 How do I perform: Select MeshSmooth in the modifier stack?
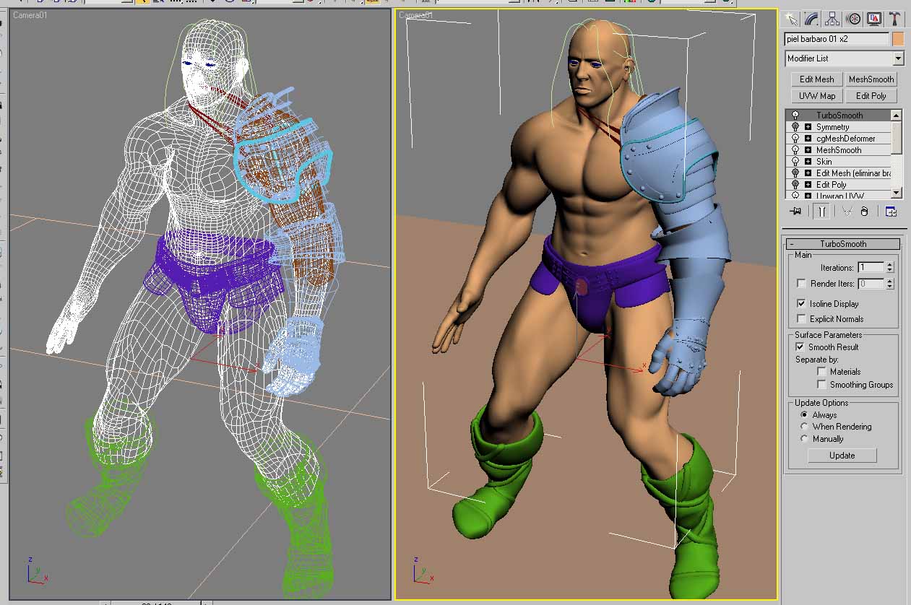(x=838, y=150)
